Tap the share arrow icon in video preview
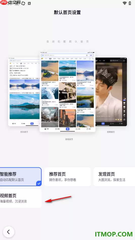135x240 pixels. (124, 115)
